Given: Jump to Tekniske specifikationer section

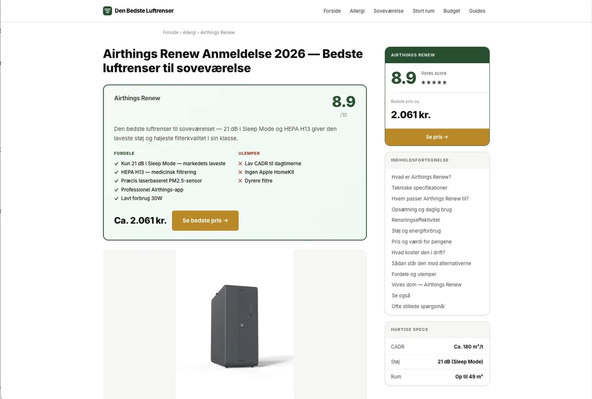Looking at the screenshot, I should click(x=419, y=188).
